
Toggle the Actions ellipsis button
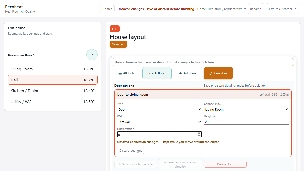click(x=157, y=73)
